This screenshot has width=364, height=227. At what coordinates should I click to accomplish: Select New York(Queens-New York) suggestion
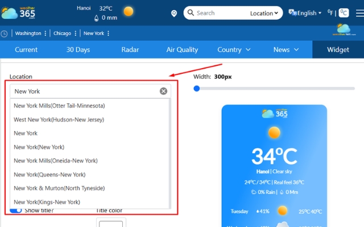[49, 174]
